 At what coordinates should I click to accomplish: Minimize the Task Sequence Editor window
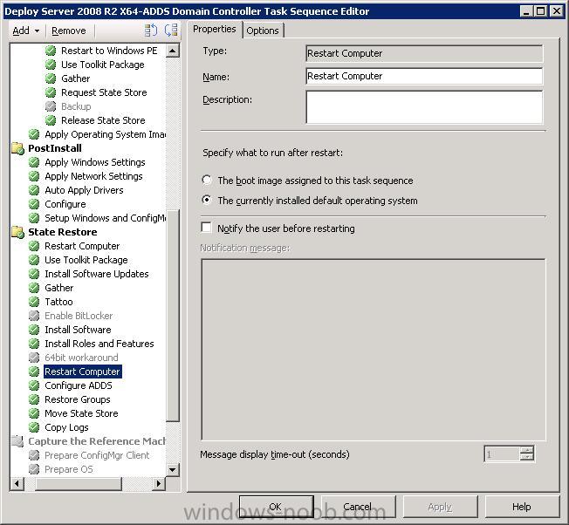tap(526, 11)
